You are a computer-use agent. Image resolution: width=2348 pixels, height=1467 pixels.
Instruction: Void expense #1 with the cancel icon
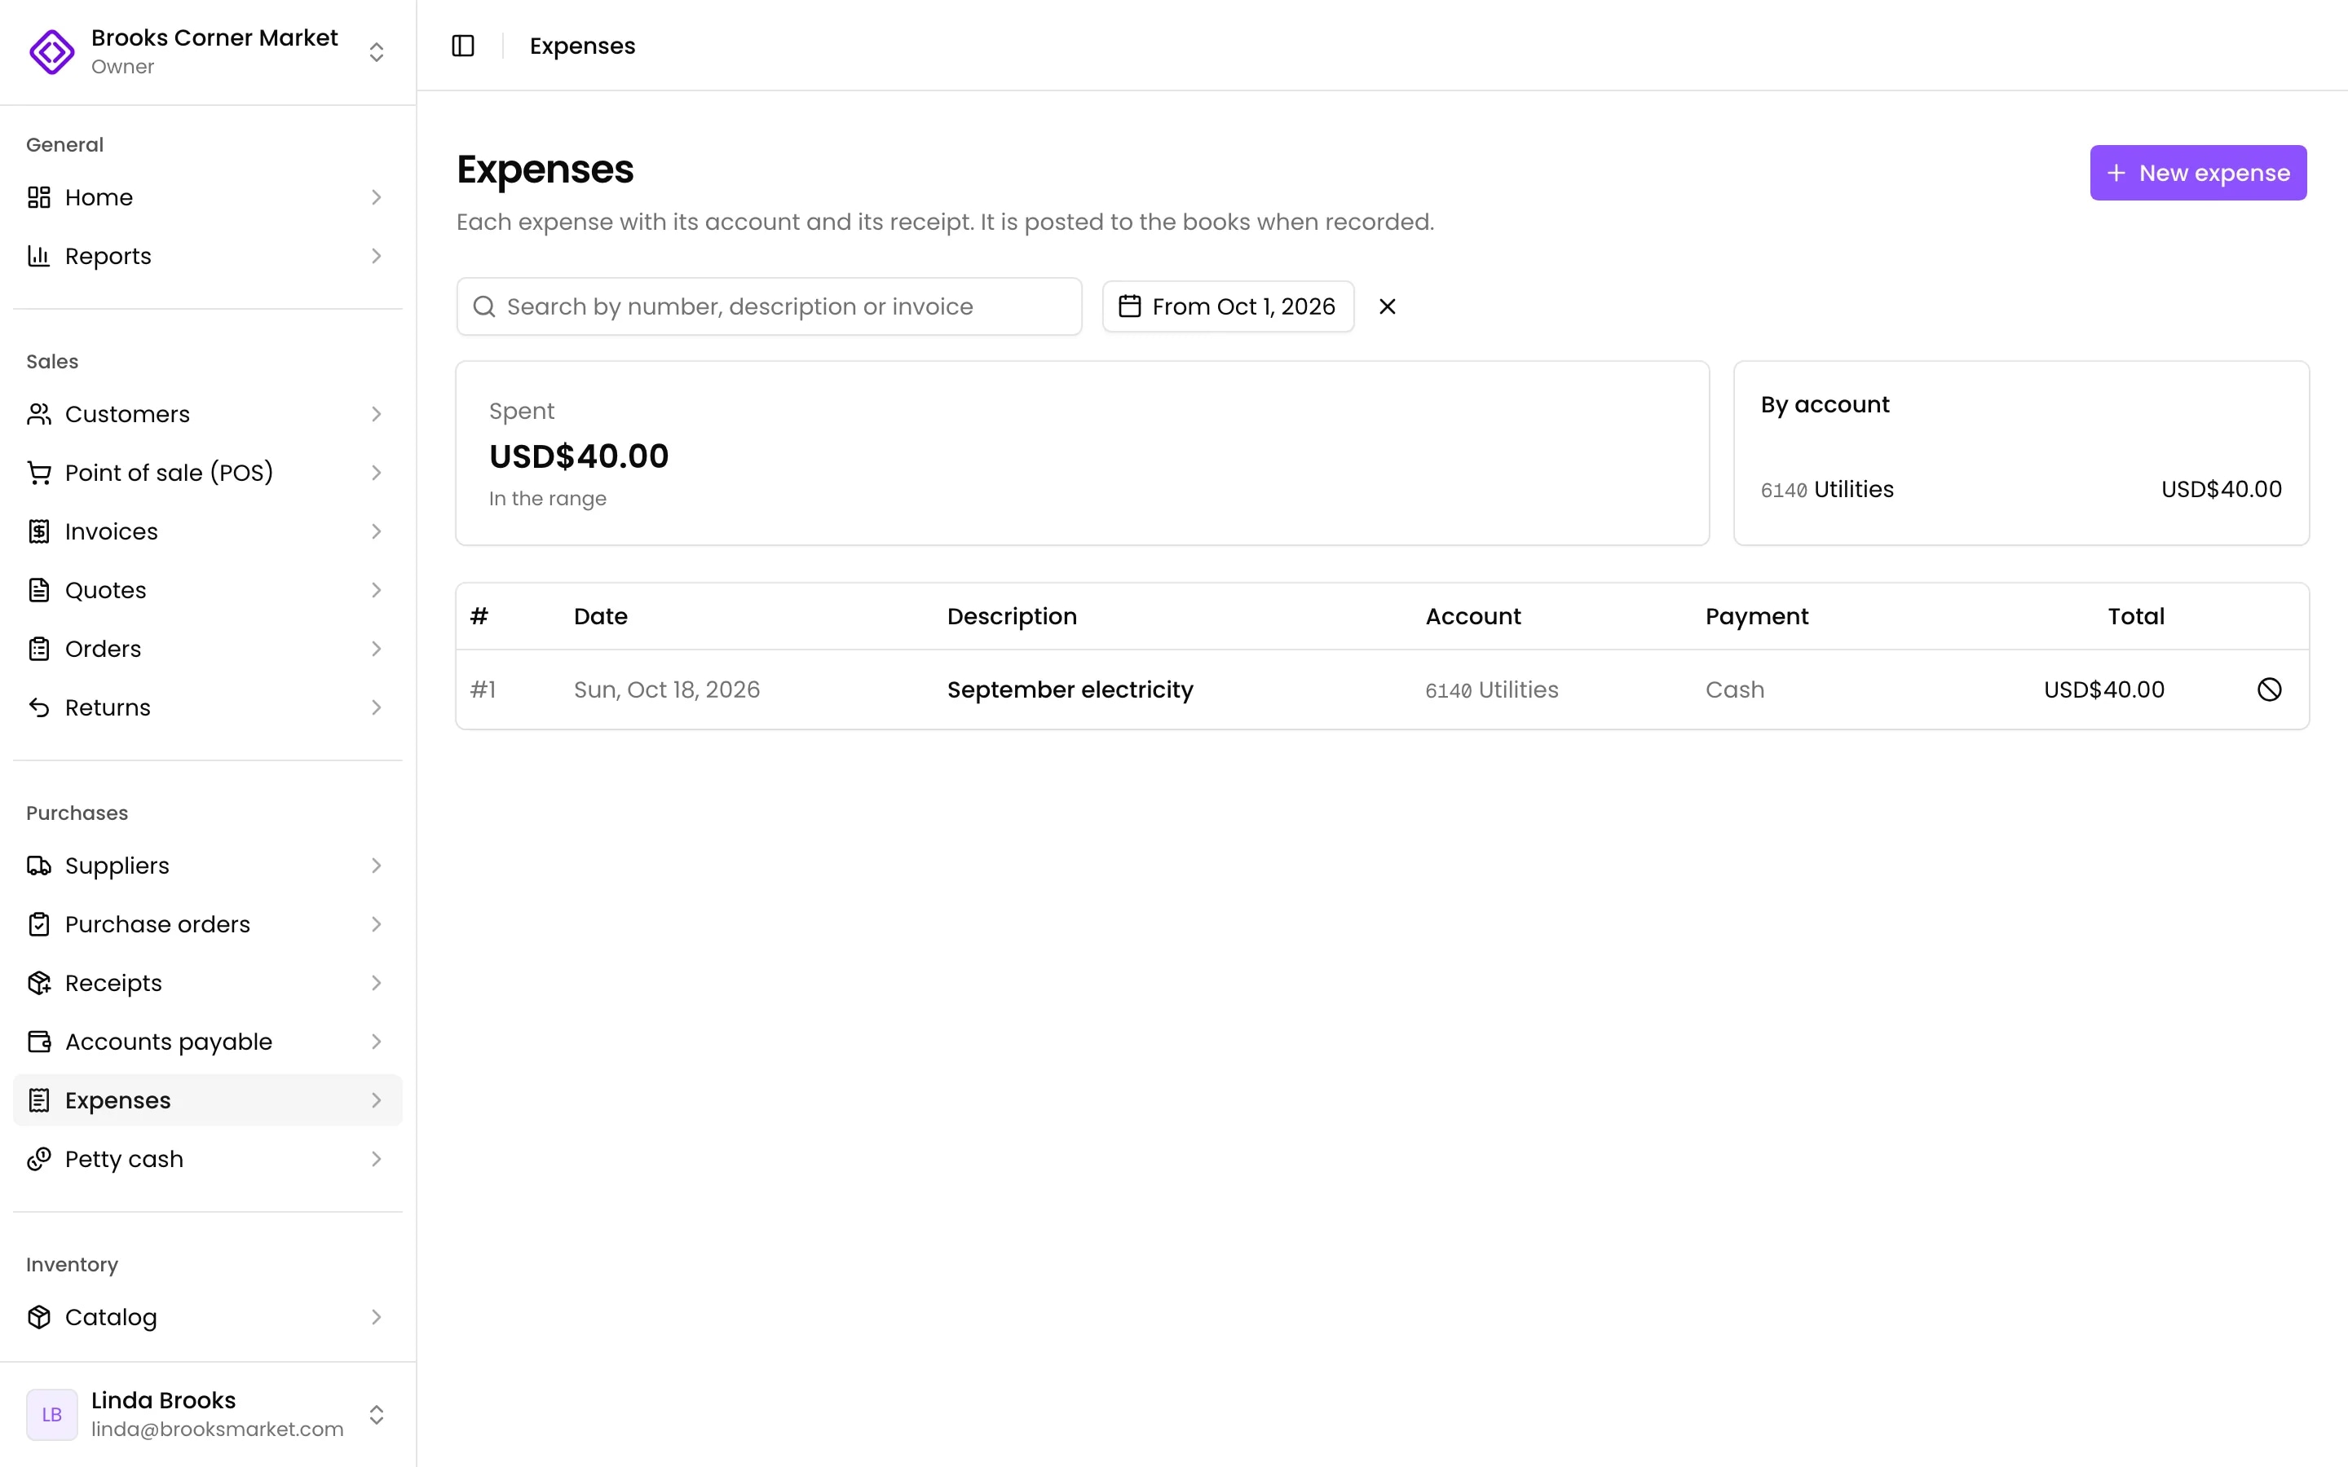pyautogui.click(x=2270, y=689)
